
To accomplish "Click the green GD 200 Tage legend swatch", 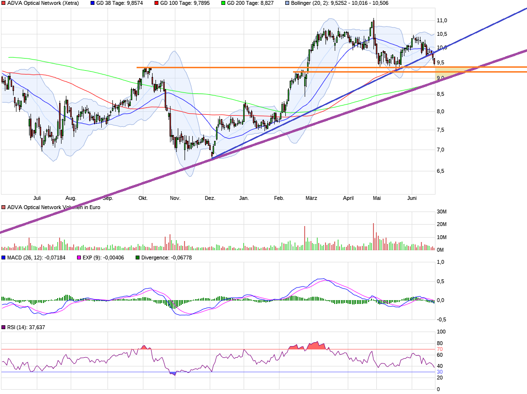I will click(222, 3).
